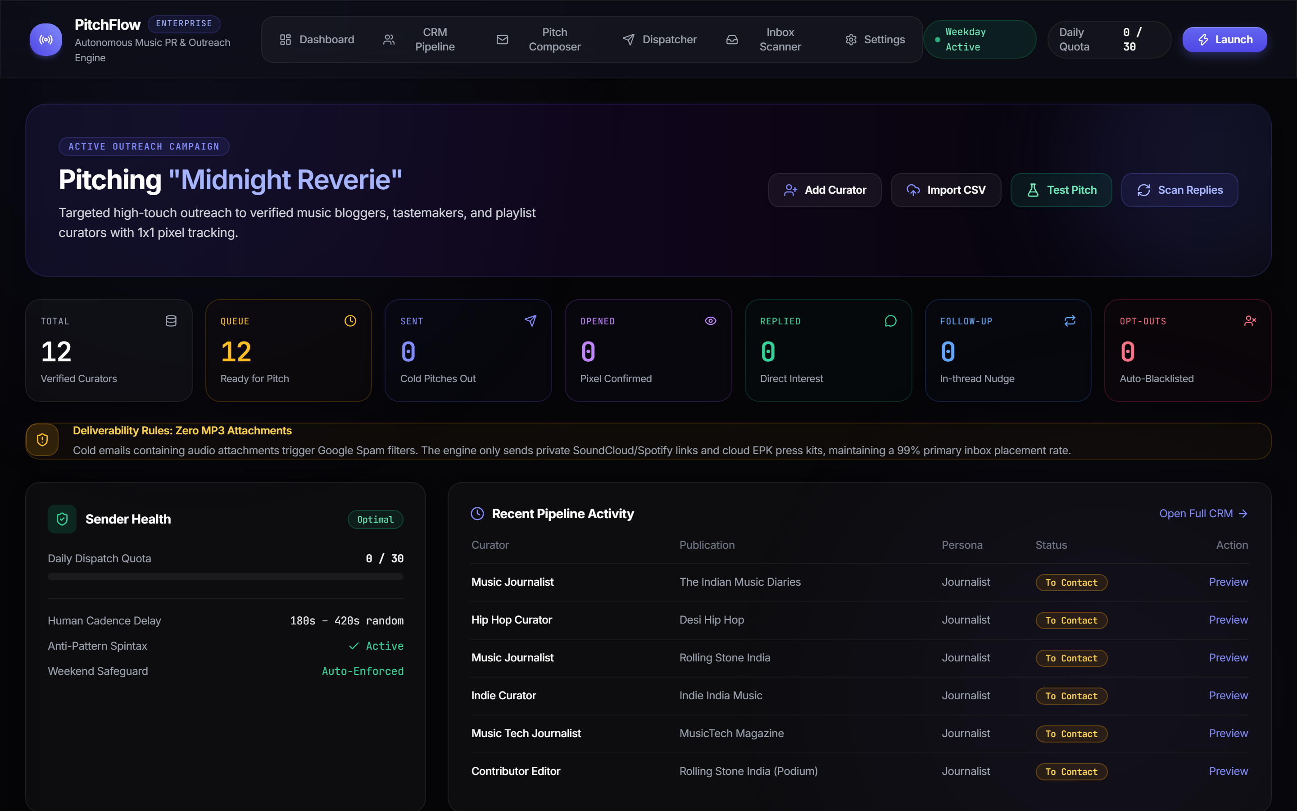Click the Scan Replies button
This screenshot has height=811, width=1297.
click(1179, 190)
